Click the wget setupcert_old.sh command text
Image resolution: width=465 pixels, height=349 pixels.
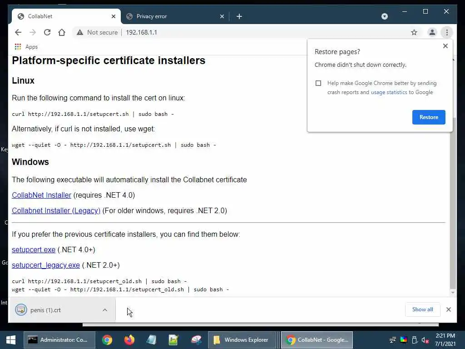coord(120,289)
